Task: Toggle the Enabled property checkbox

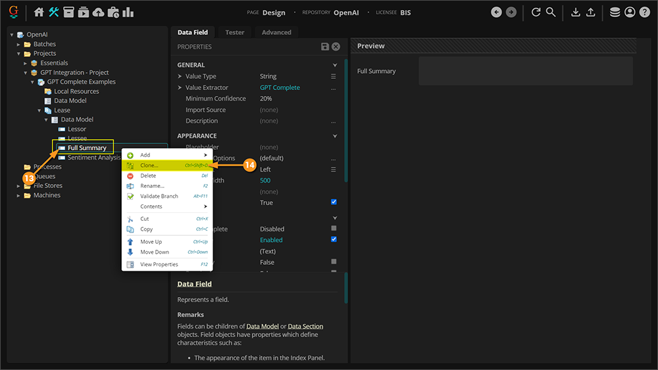Action: 334,240
